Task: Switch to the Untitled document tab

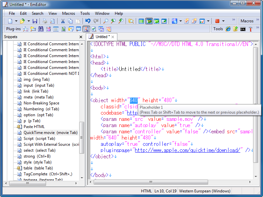Action: (103, 37)
